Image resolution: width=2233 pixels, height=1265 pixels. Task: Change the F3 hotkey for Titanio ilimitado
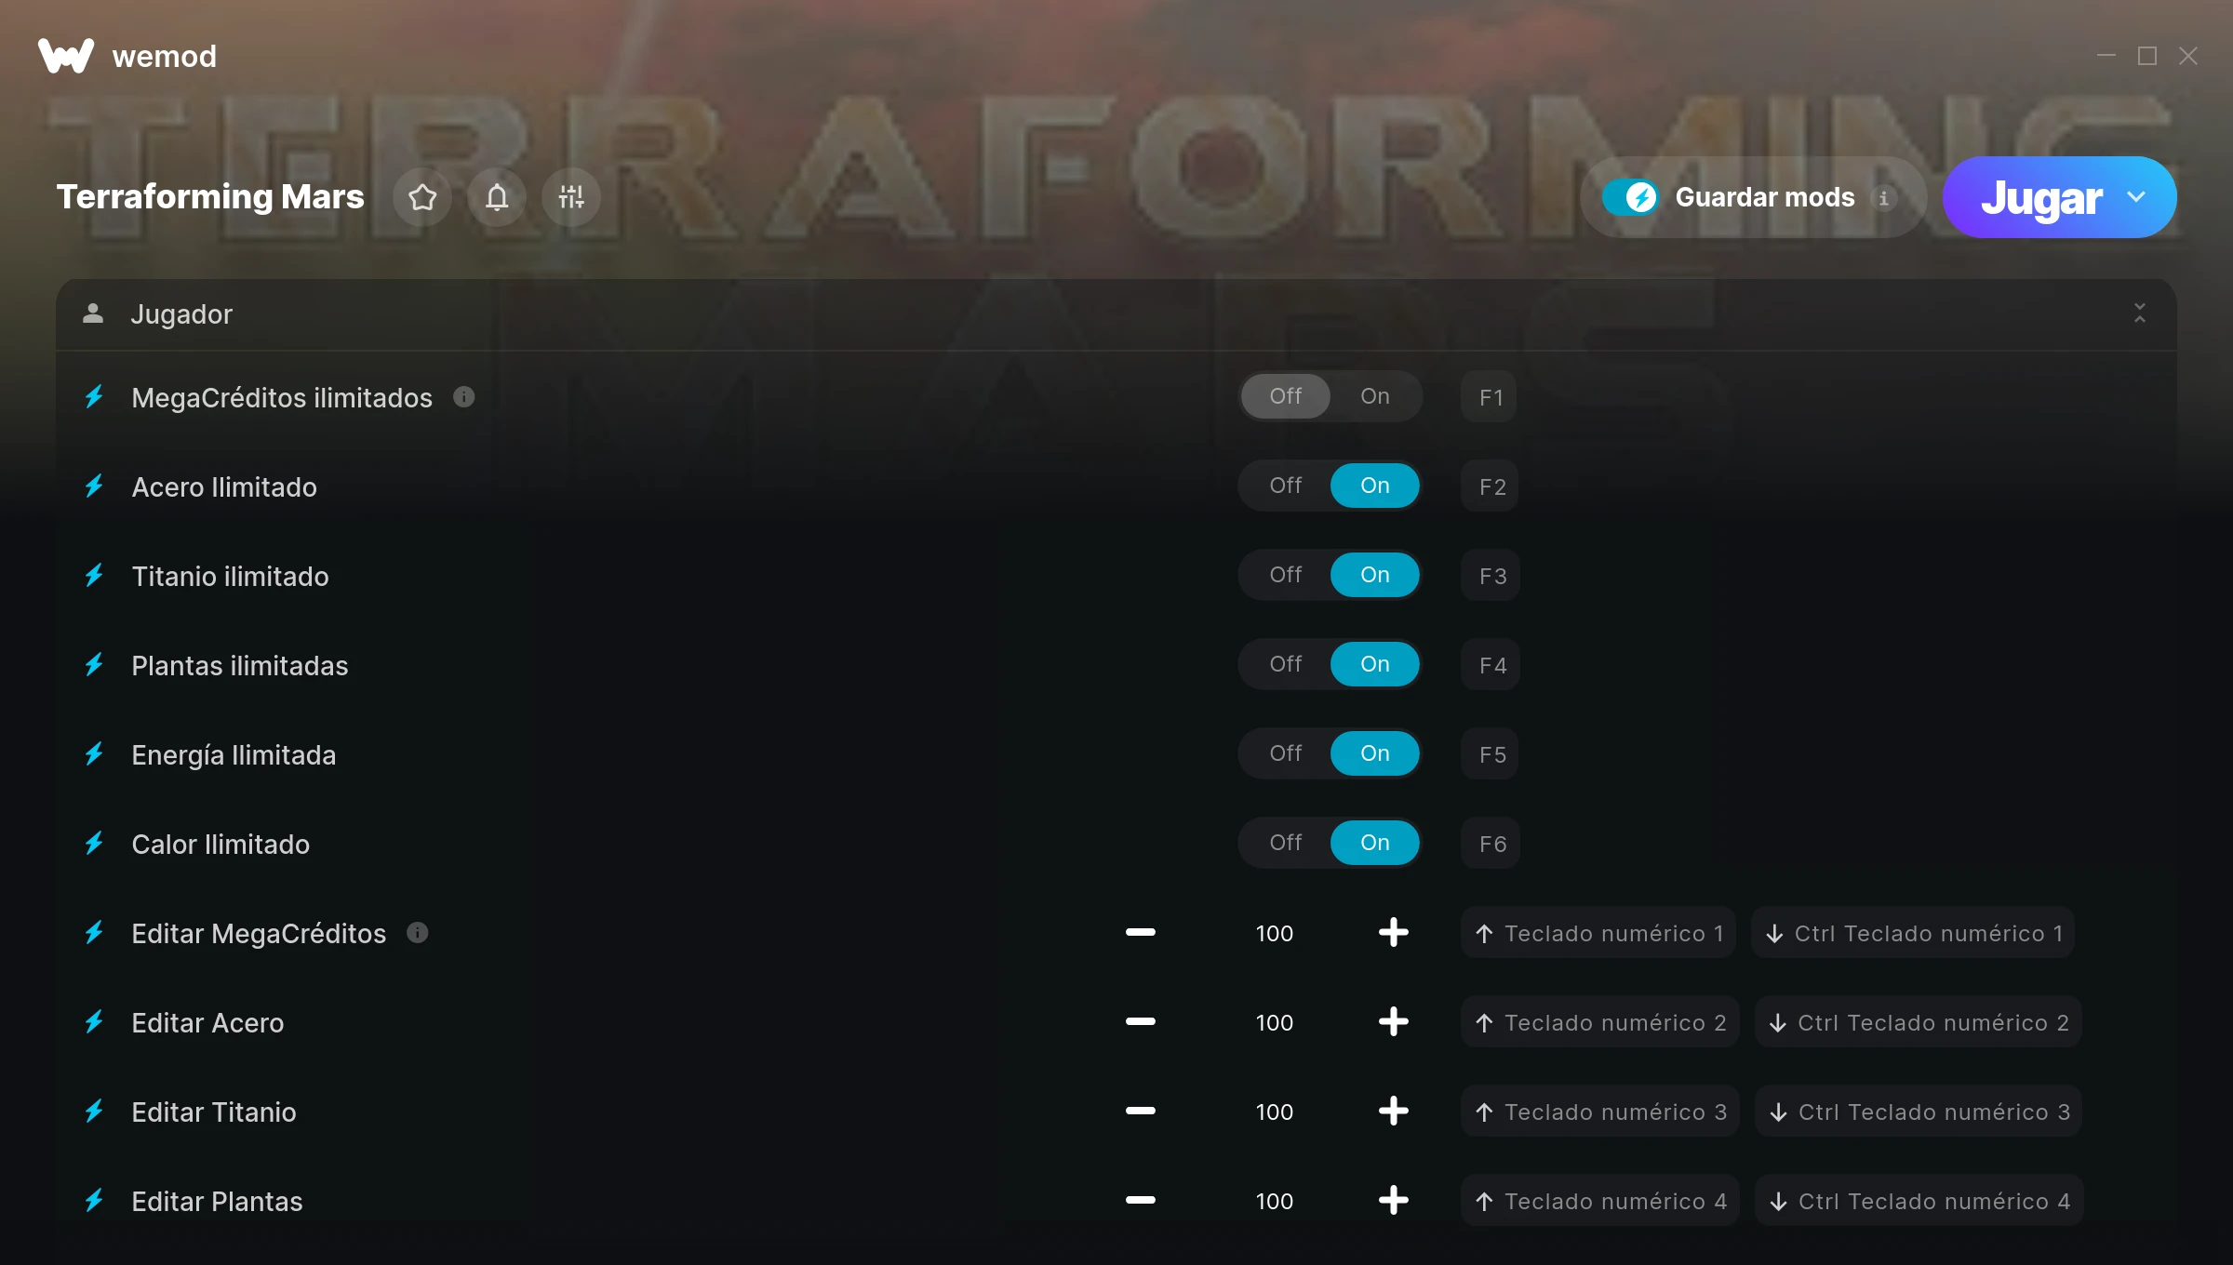tap(1491, 576)
